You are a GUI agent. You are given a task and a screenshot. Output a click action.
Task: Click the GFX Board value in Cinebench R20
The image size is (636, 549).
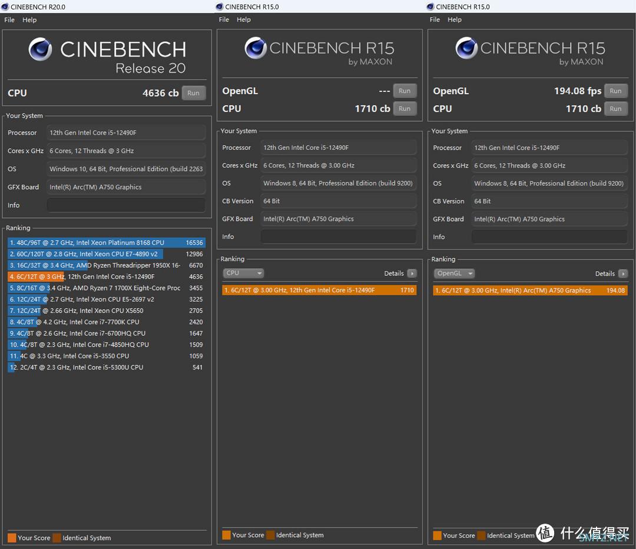(x=126, y=187)
